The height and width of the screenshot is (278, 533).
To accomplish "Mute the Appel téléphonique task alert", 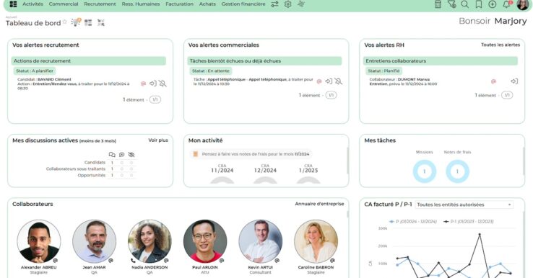I will [x=338, y=81].
